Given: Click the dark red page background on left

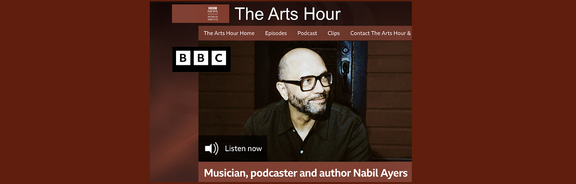Looking at the screenshot, I should (74, 92).
